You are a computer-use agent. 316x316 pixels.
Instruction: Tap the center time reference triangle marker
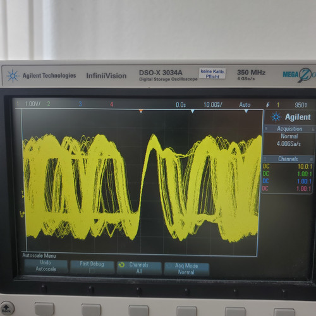point(193,111)
